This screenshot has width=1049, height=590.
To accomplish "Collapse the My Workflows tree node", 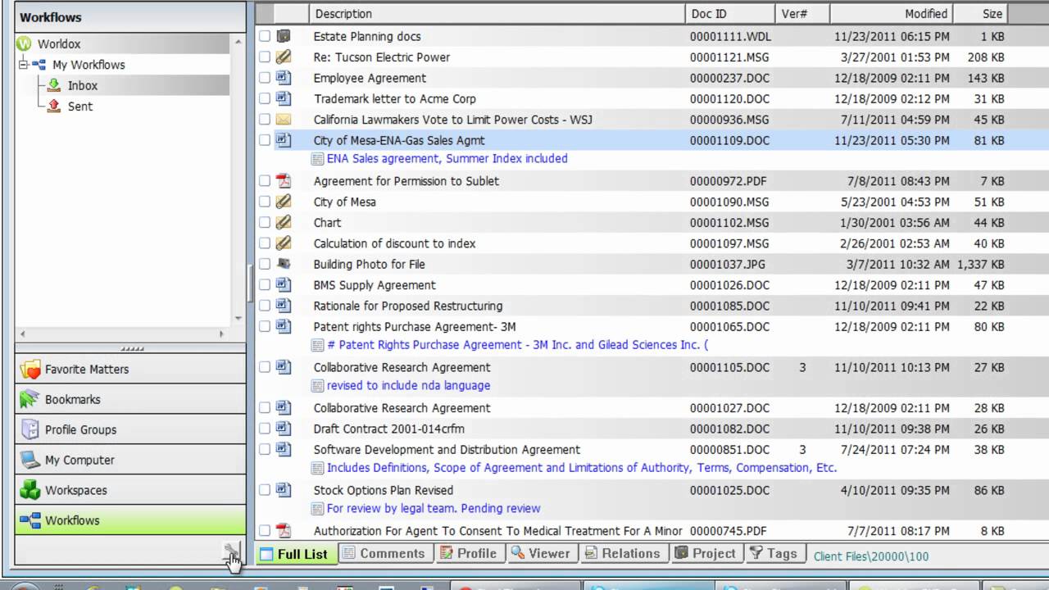I will (23, 65).
